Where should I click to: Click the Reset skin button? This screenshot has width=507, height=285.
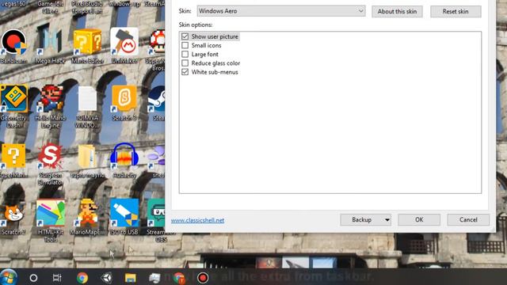(x=456, y=11)
